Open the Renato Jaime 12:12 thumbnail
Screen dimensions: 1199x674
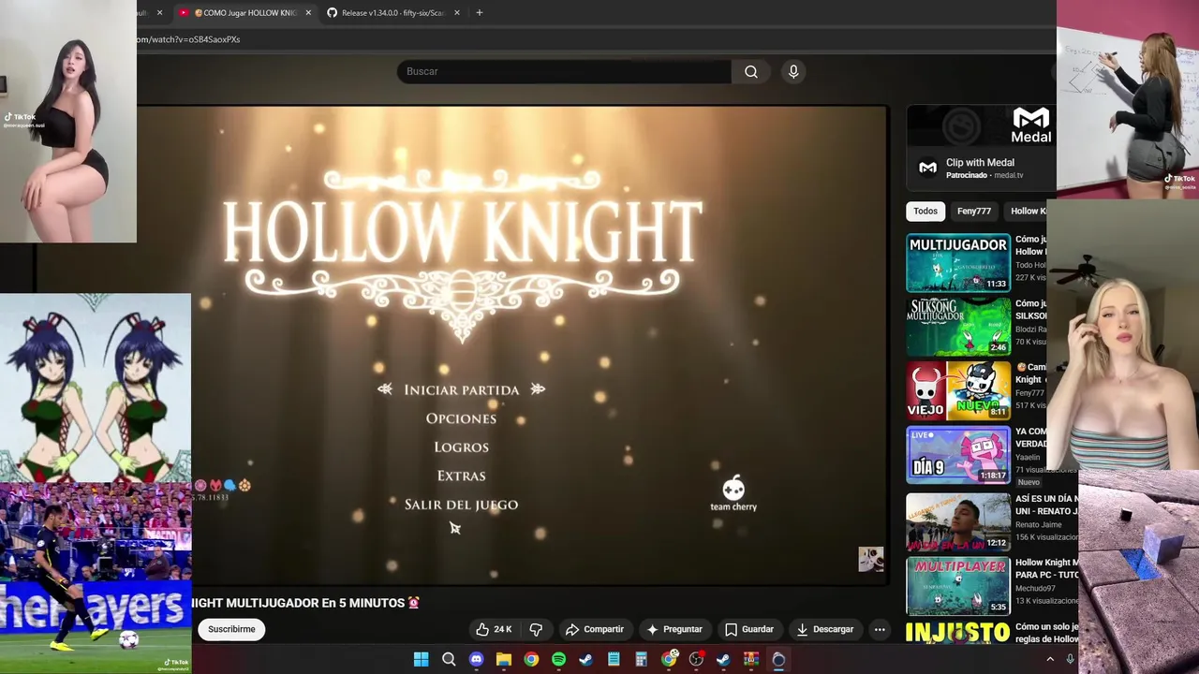(958, 520)
